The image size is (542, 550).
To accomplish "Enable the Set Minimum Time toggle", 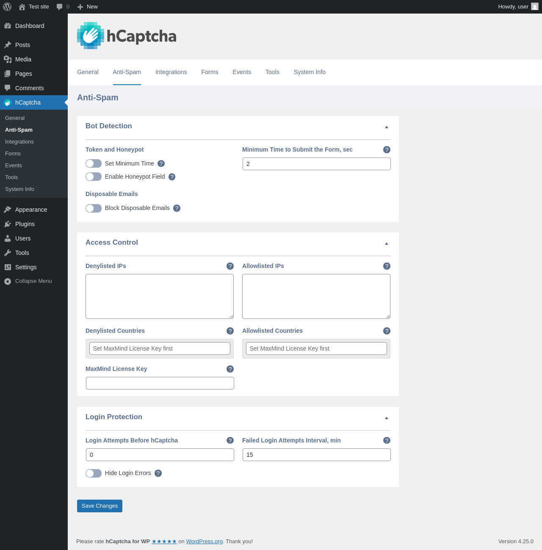I will tap(94, 164).
